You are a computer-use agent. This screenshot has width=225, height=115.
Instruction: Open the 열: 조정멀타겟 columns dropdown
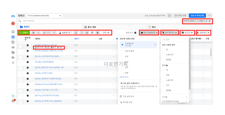pyautogui.click(x=149, y=33)
